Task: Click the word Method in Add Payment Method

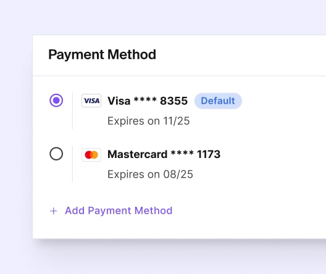Action: (x=154, y=210)
